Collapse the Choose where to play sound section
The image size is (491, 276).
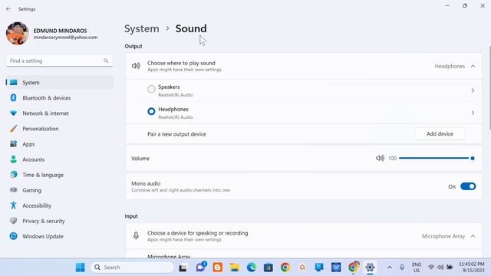point(473,66)
